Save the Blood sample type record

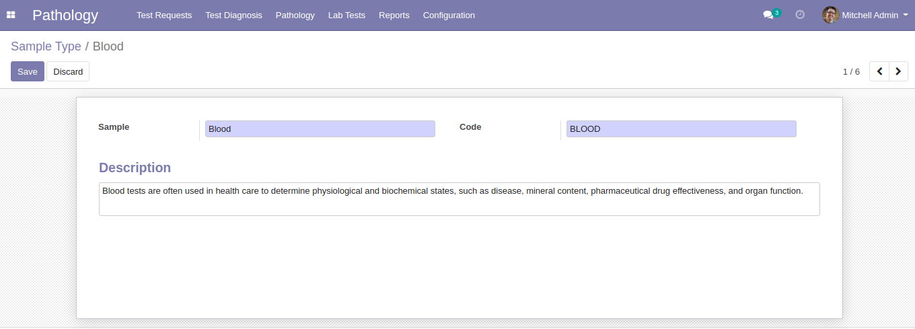pyautogui.click(x=28, y=71)
